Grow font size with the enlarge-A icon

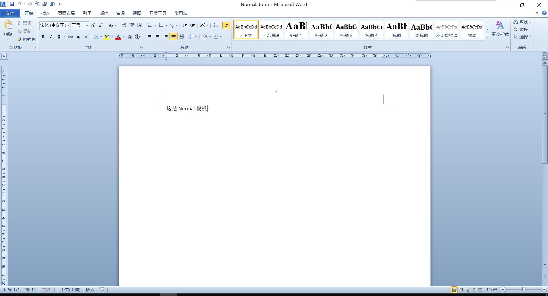[93, 25]
